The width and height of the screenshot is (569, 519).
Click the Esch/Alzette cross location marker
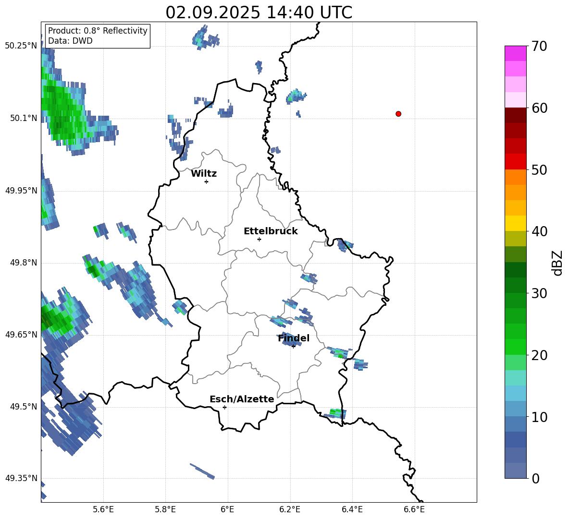[x=224, y=407]
